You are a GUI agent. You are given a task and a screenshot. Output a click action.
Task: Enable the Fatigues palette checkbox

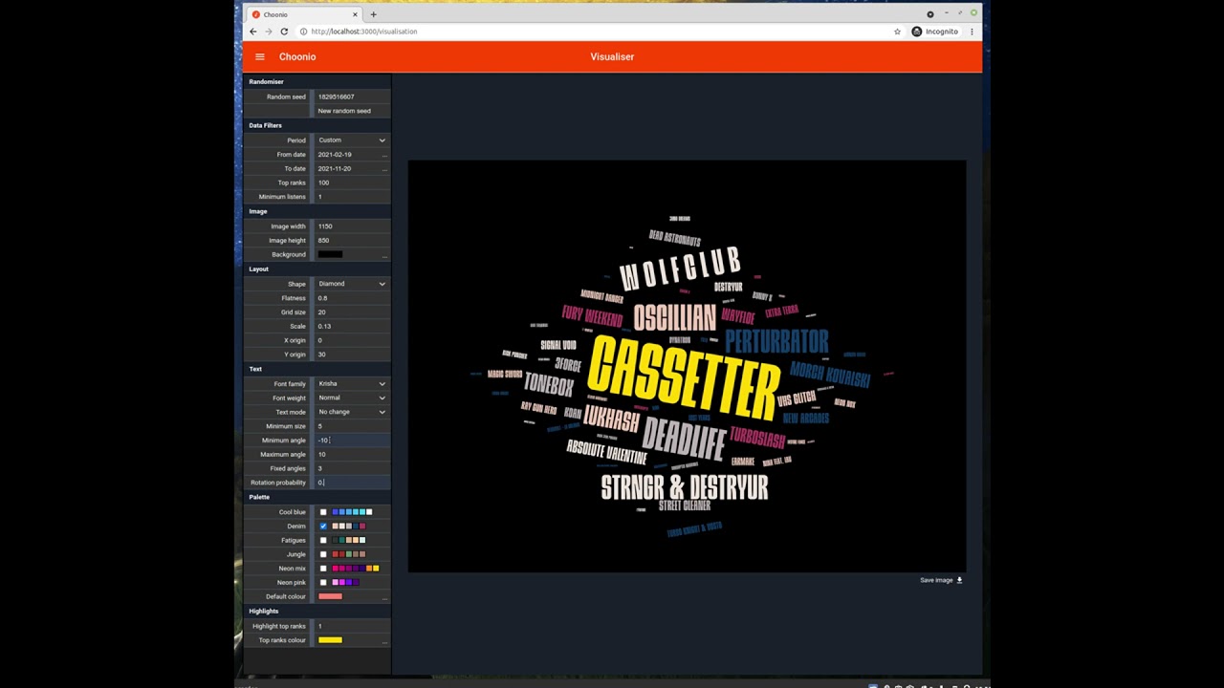coord(323,541)
